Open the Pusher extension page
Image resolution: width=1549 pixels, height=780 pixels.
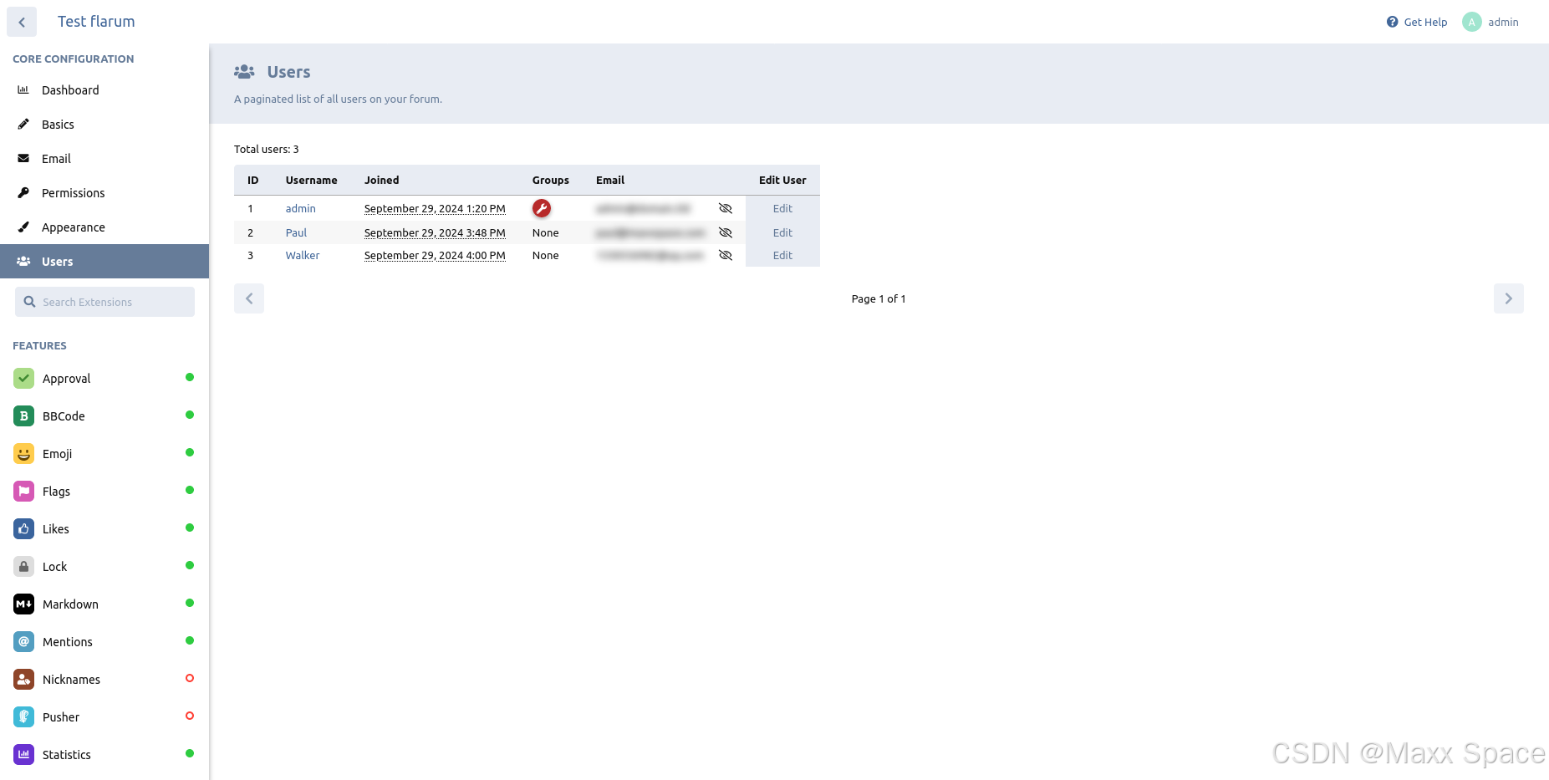click(104, 717)
